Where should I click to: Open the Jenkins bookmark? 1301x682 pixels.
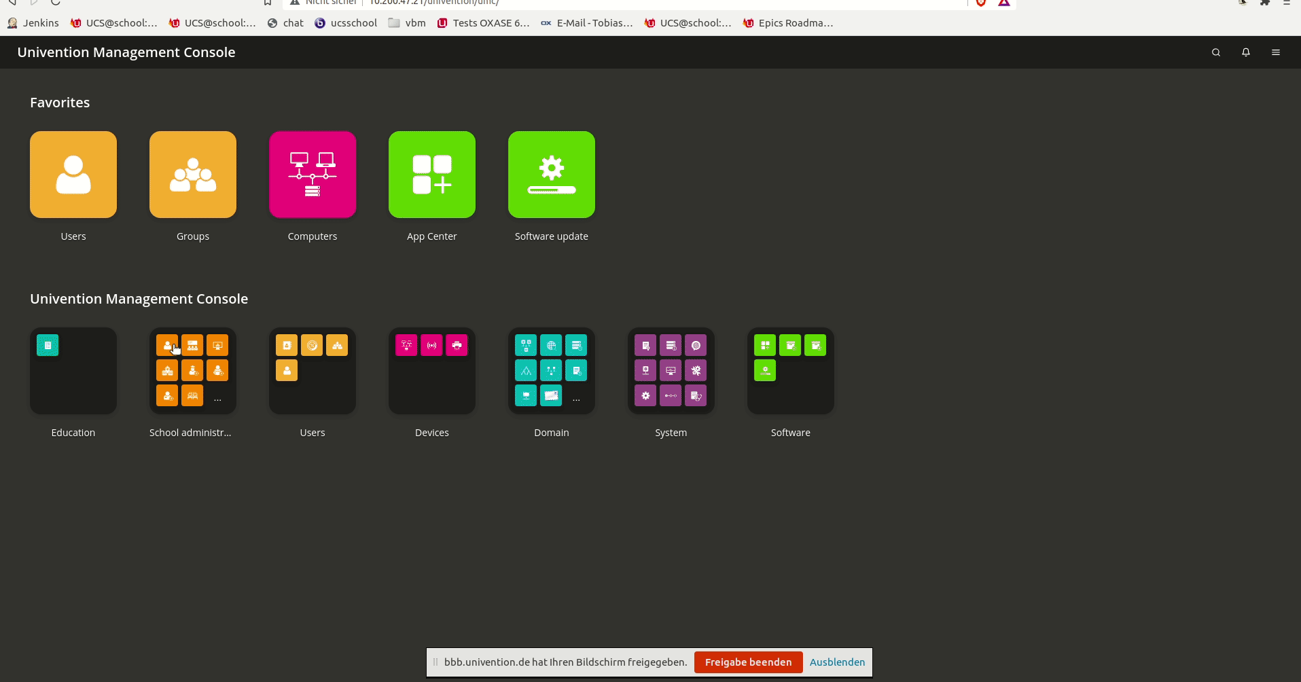(33, 23)
